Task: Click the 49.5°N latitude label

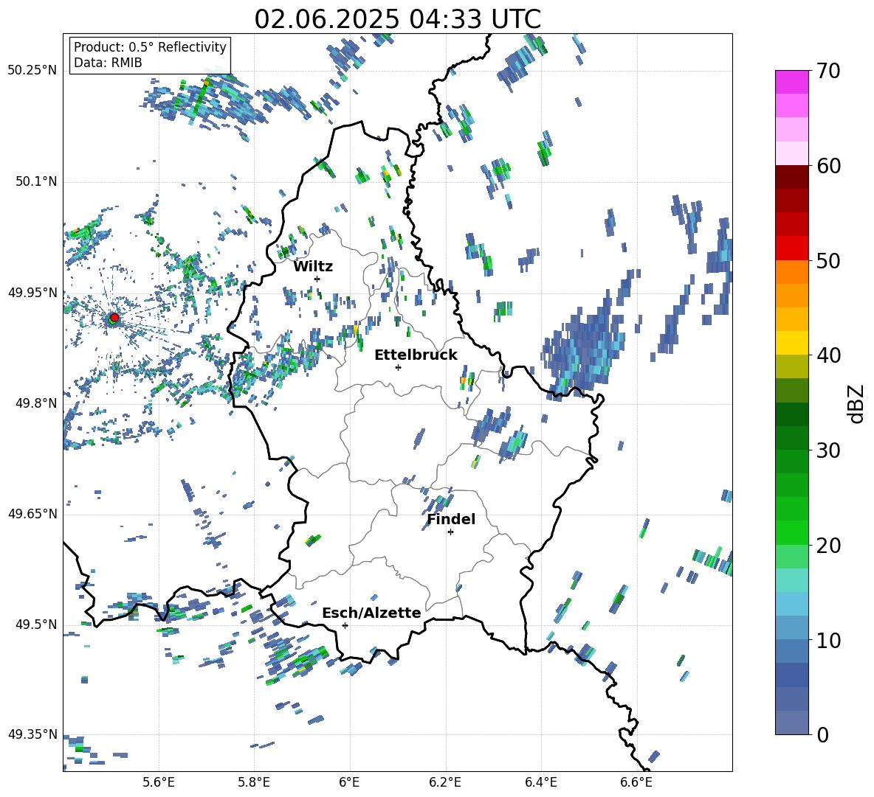Action: pos(35,624)
